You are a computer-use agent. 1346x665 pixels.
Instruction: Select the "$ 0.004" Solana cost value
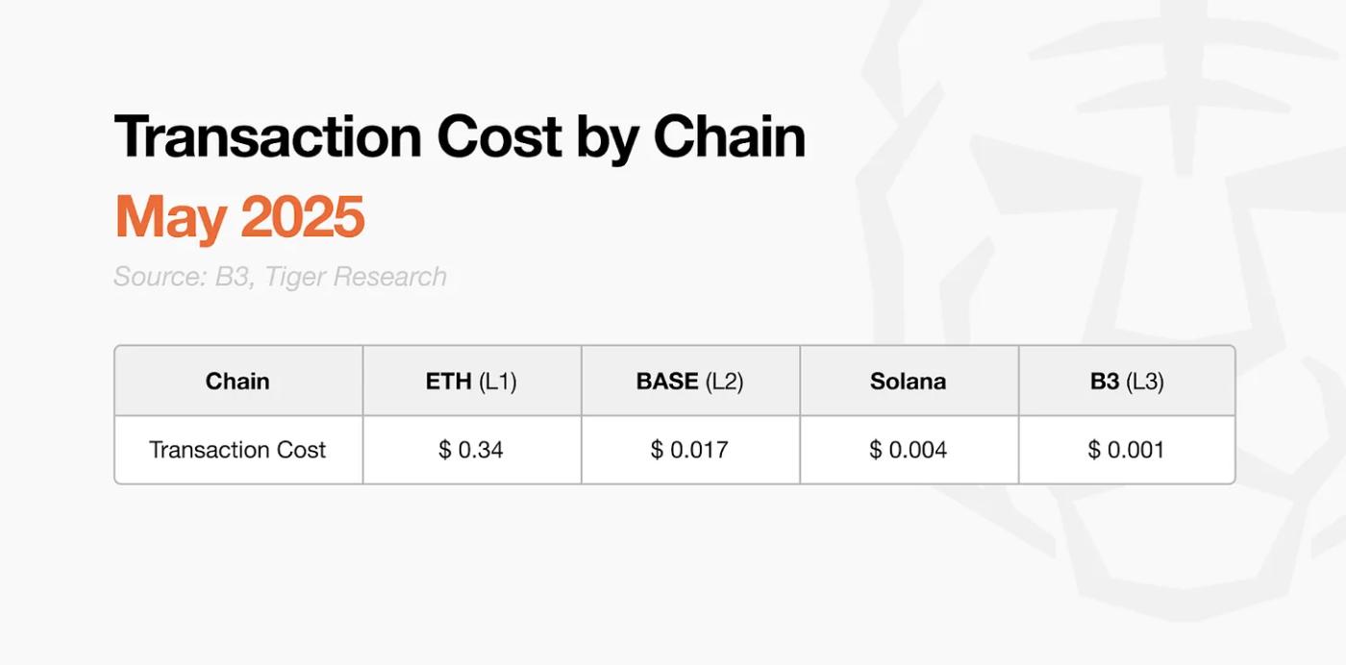tap(909, 450)
